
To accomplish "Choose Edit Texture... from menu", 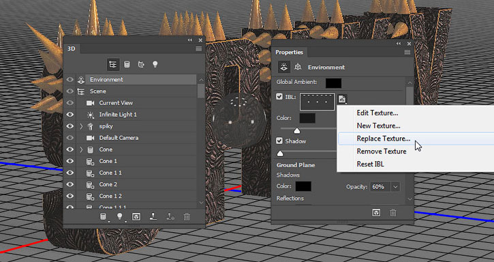I will [377, 113].
